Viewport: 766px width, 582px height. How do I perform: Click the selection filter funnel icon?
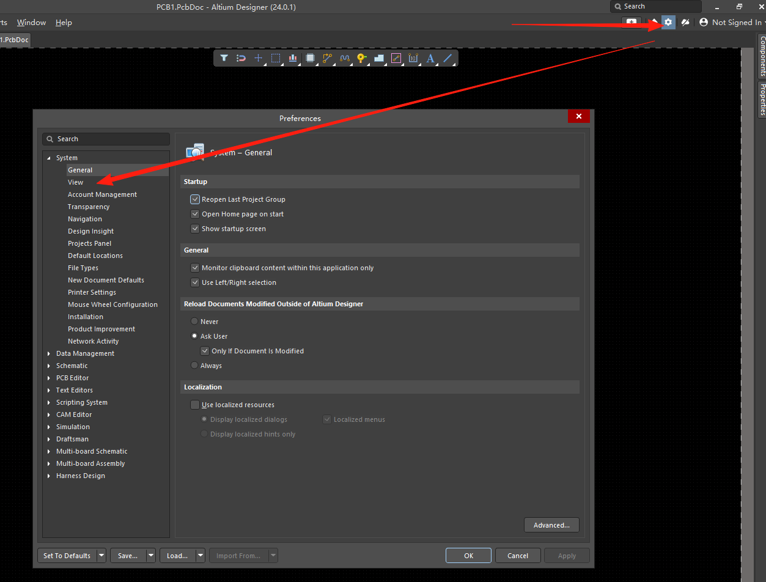[224, 58]
